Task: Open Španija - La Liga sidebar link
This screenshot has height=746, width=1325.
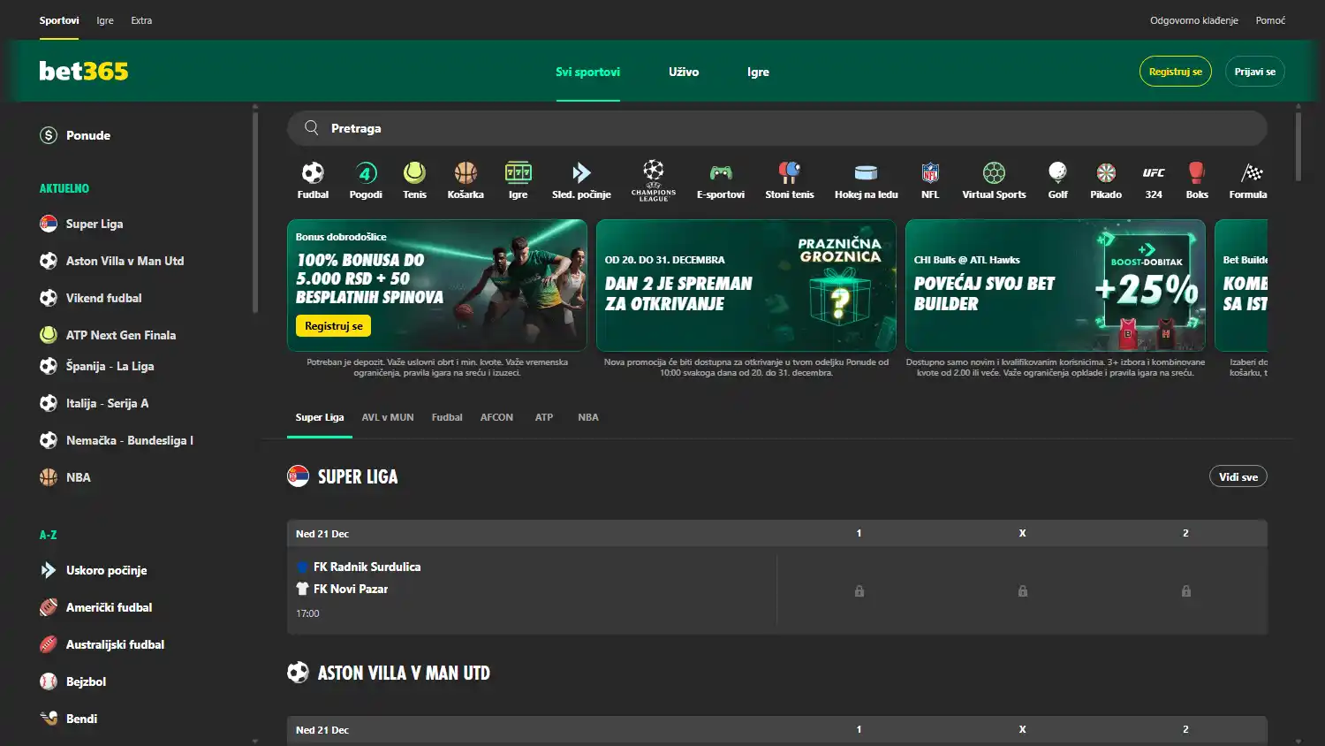Action: pyautogui.click(x=110, y=366)
